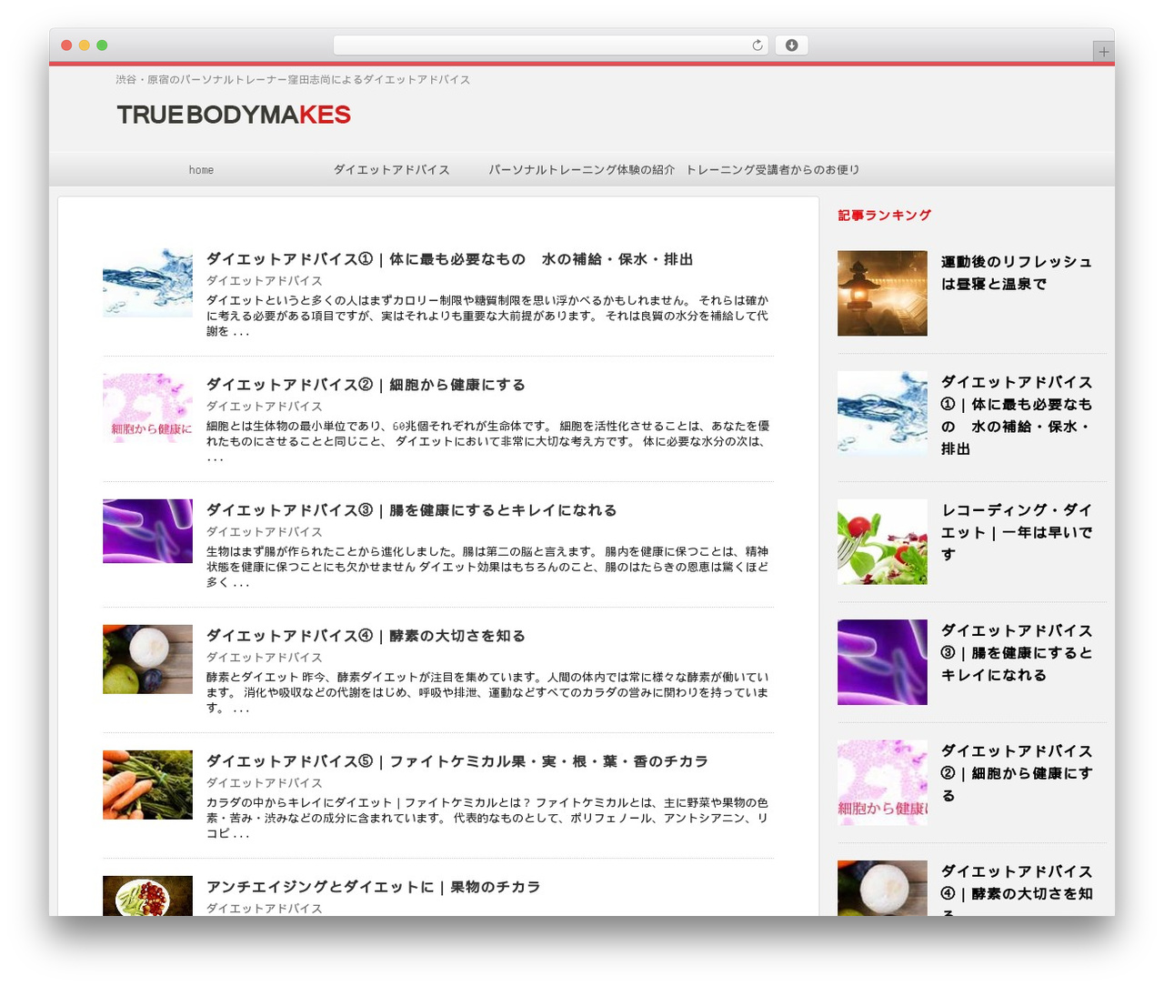Click the browser address bar
The width and height of the screenshot is (1164, 986).
(x=550, y=45)
